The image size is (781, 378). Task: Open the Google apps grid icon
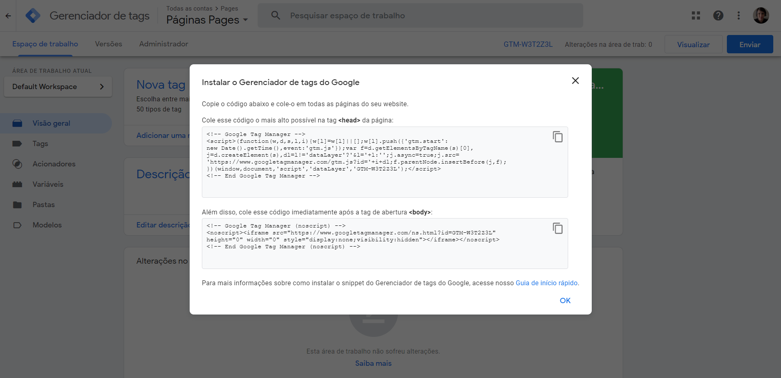click(696, 15)
